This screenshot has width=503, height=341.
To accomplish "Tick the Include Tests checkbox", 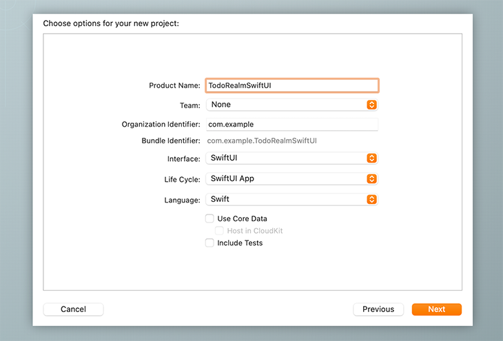I will click(x=209, y=242).
